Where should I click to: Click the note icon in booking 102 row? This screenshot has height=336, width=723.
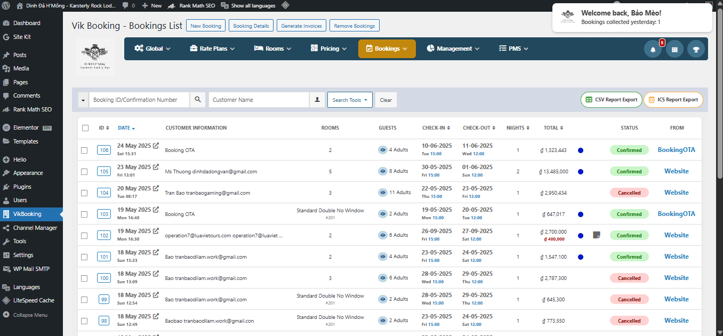(x=597, y=235)
